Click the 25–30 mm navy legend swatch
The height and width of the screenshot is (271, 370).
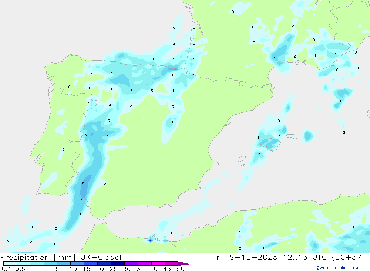[x=118, y=264]
